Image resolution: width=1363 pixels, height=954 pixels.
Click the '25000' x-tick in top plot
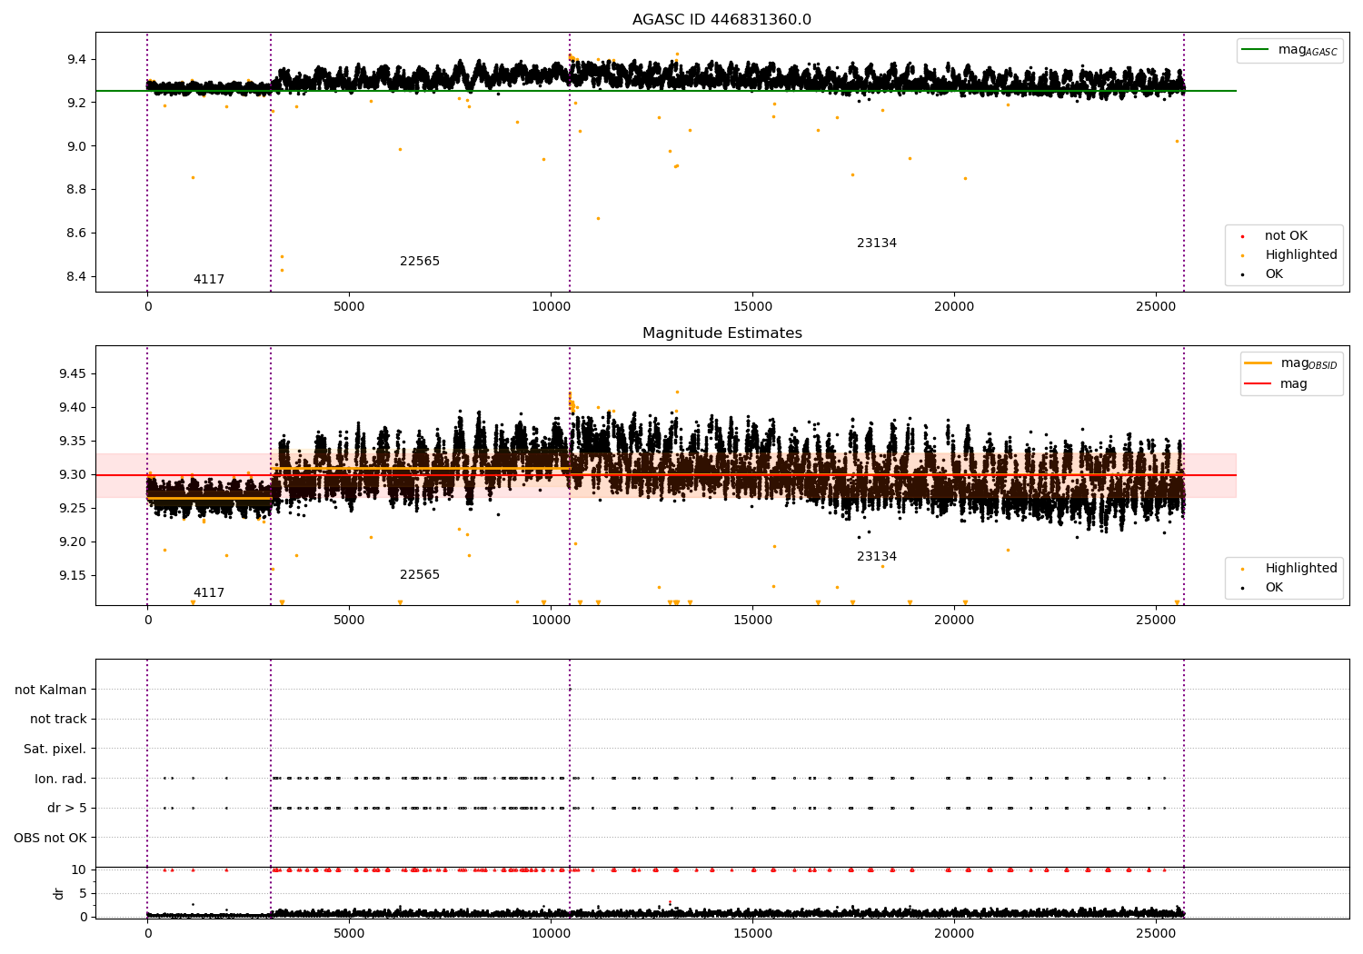(1155, 307)
